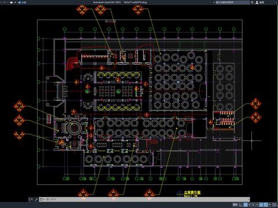Click the magnifier search icon in title bar
The width and height of the screenshot is (278, 208).
click(252, 2)
